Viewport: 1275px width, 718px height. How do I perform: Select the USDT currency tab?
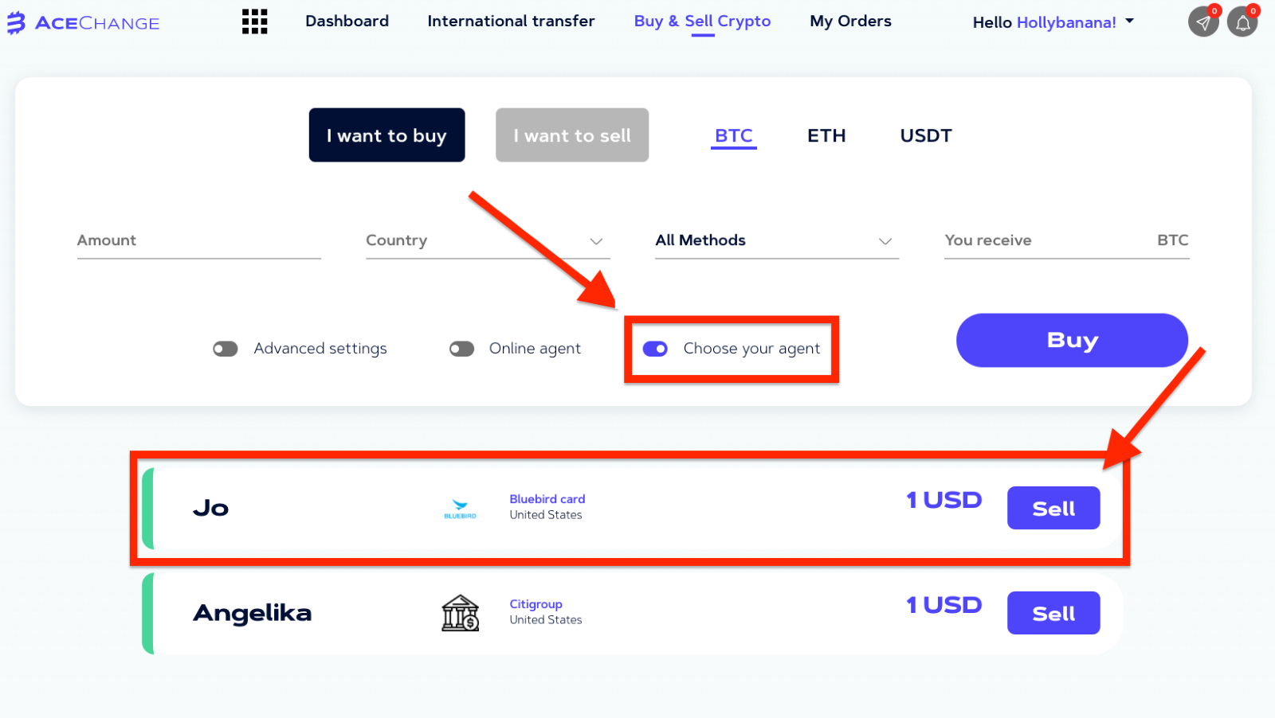coord(926,136)
